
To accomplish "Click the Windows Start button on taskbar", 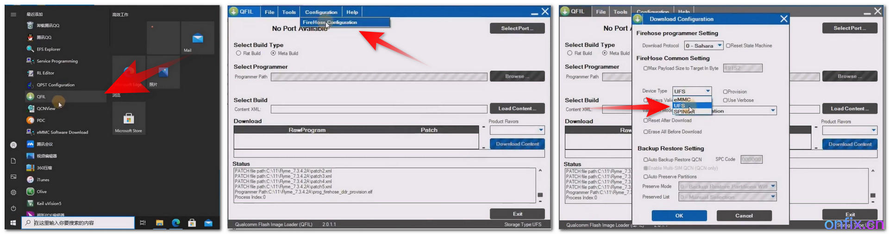I will pyautogui.click(x=13, y=223).
